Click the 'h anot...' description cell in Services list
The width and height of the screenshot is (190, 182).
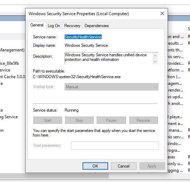(x=175, y=103)
